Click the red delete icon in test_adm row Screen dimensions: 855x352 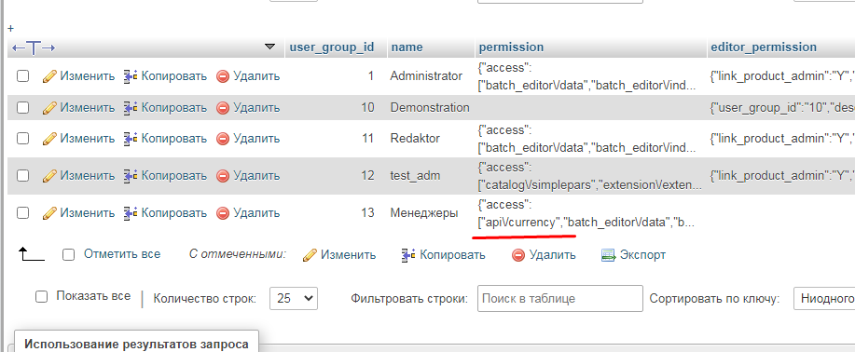223,176
